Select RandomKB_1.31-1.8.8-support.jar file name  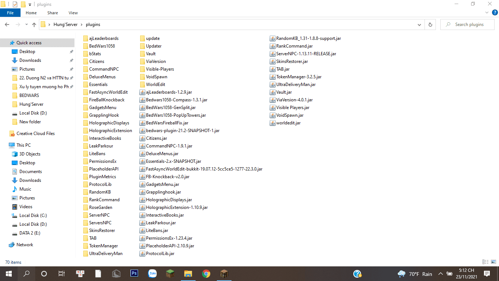(309, 38)
